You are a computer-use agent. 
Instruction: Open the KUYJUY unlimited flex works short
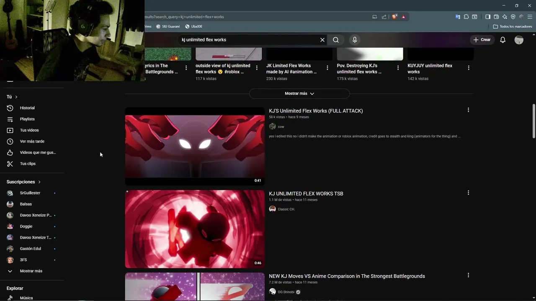(430, 69)
